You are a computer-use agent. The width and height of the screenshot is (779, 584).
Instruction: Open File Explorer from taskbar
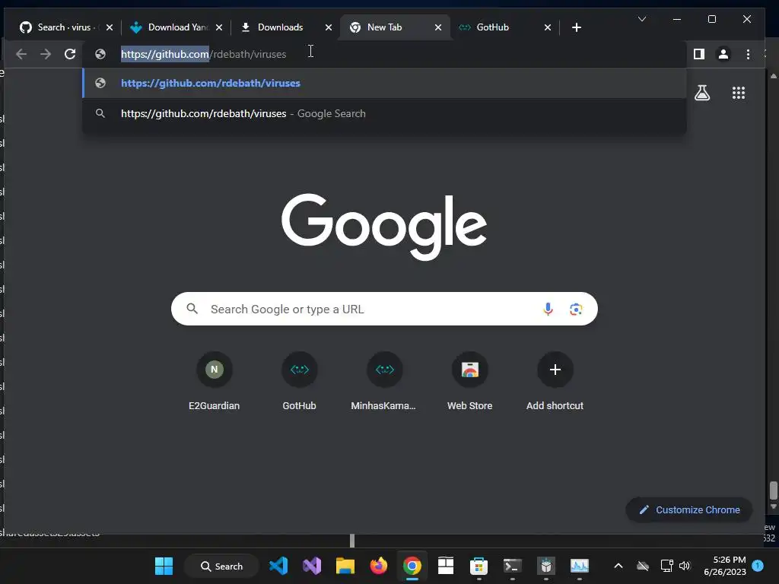(x=345, y=566)
